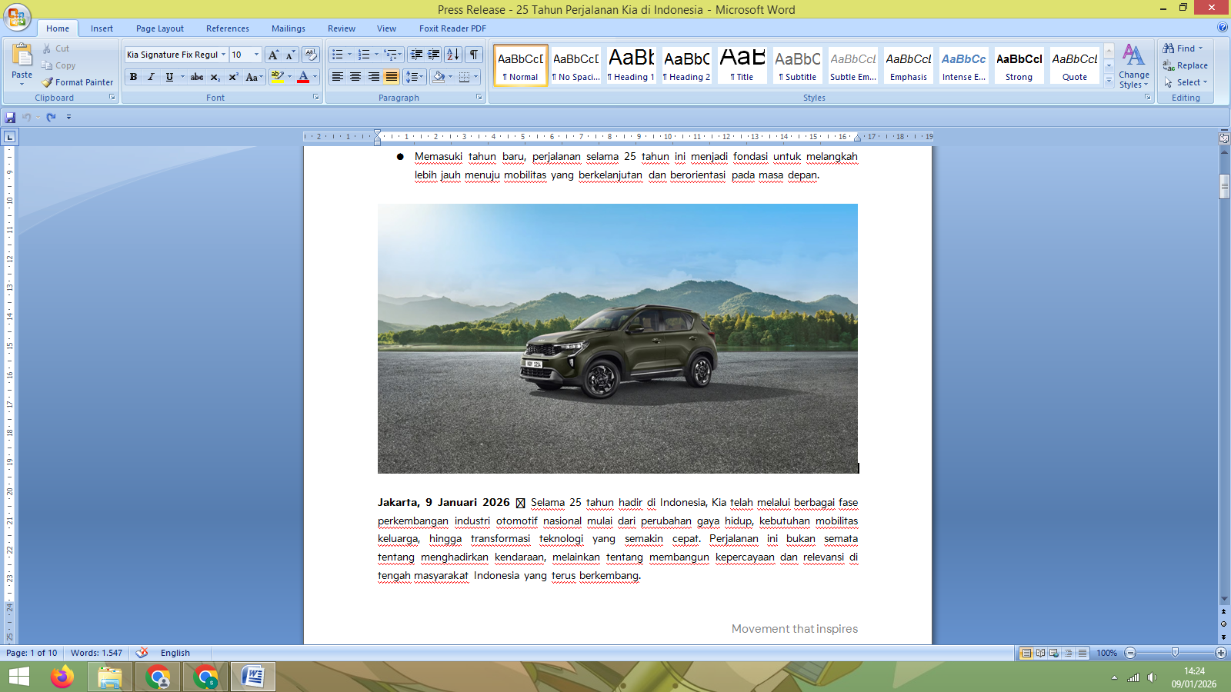Align text to the left
This screenshot has width=1231, height=692.
337,77
